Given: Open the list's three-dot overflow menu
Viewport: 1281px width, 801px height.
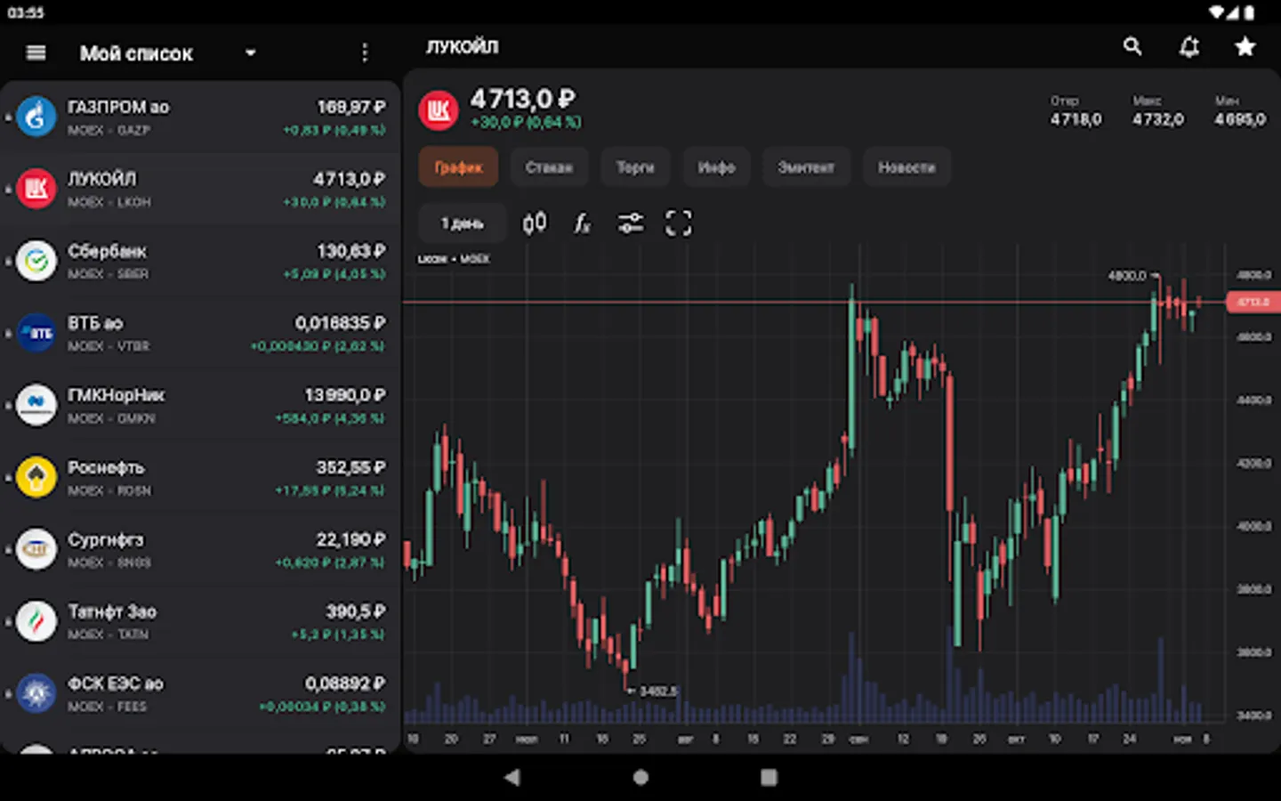Looking at the screenshot, I should pyautogui.click(x=365, y=53).
